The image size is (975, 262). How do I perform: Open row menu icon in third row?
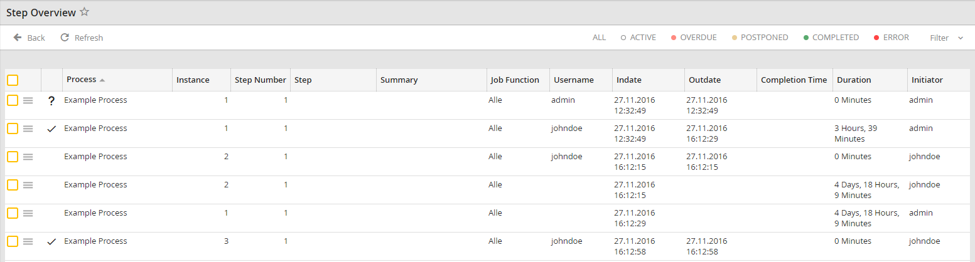tap(28, 157)
